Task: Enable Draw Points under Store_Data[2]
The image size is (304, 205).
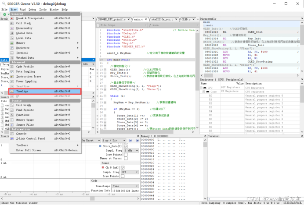Action: [126, 155]
